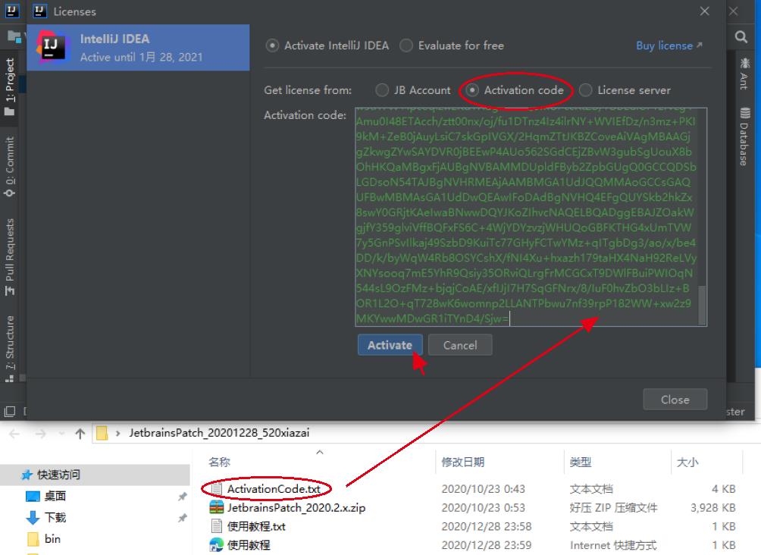Click the folder icon in Explorer address bar
This screenshot has width=761, height=555.
point(102,433)
